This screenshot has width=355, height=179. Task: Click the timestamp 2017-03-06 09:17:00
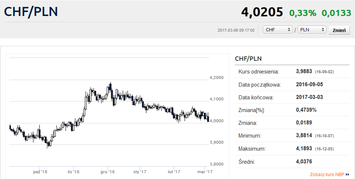point(236,30)
